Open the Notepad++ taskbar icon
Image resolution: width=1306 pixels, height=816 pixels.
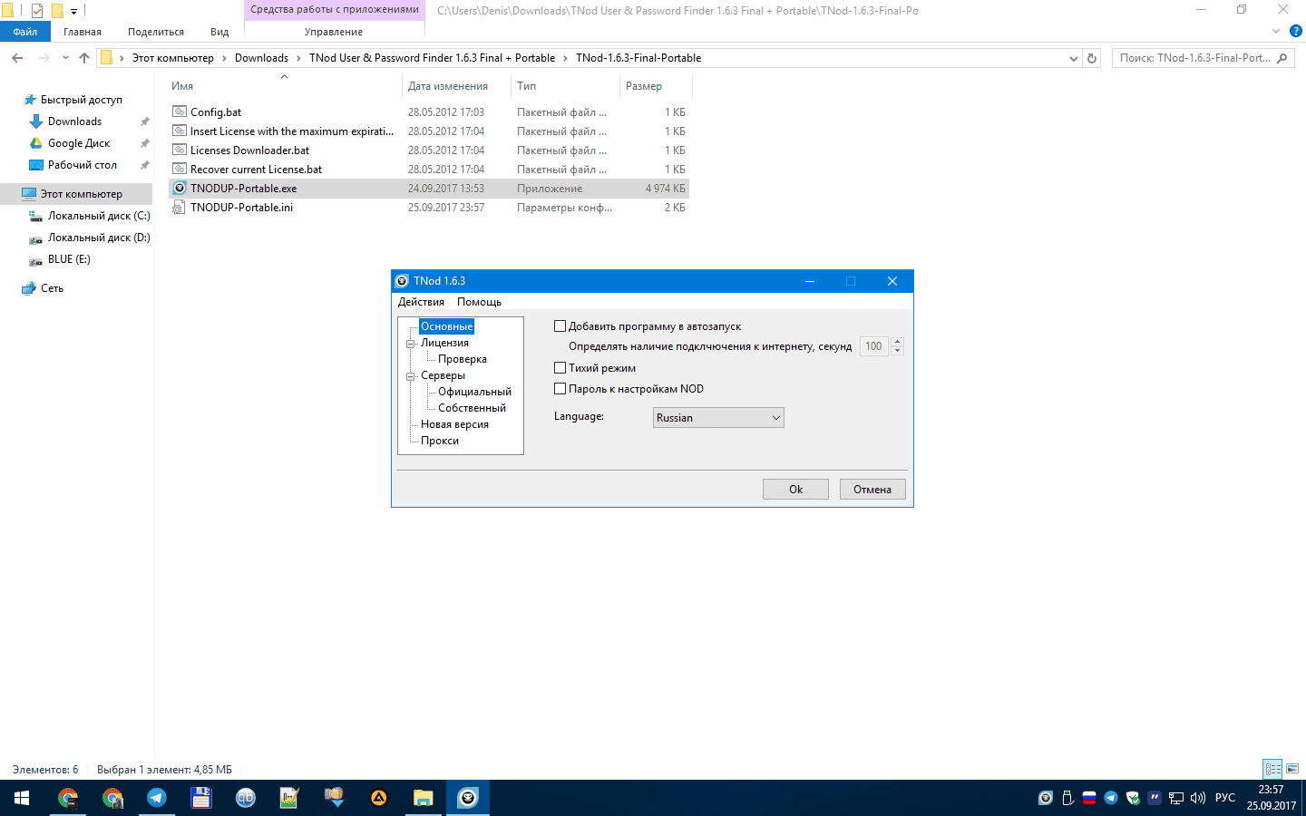(290, 798)
